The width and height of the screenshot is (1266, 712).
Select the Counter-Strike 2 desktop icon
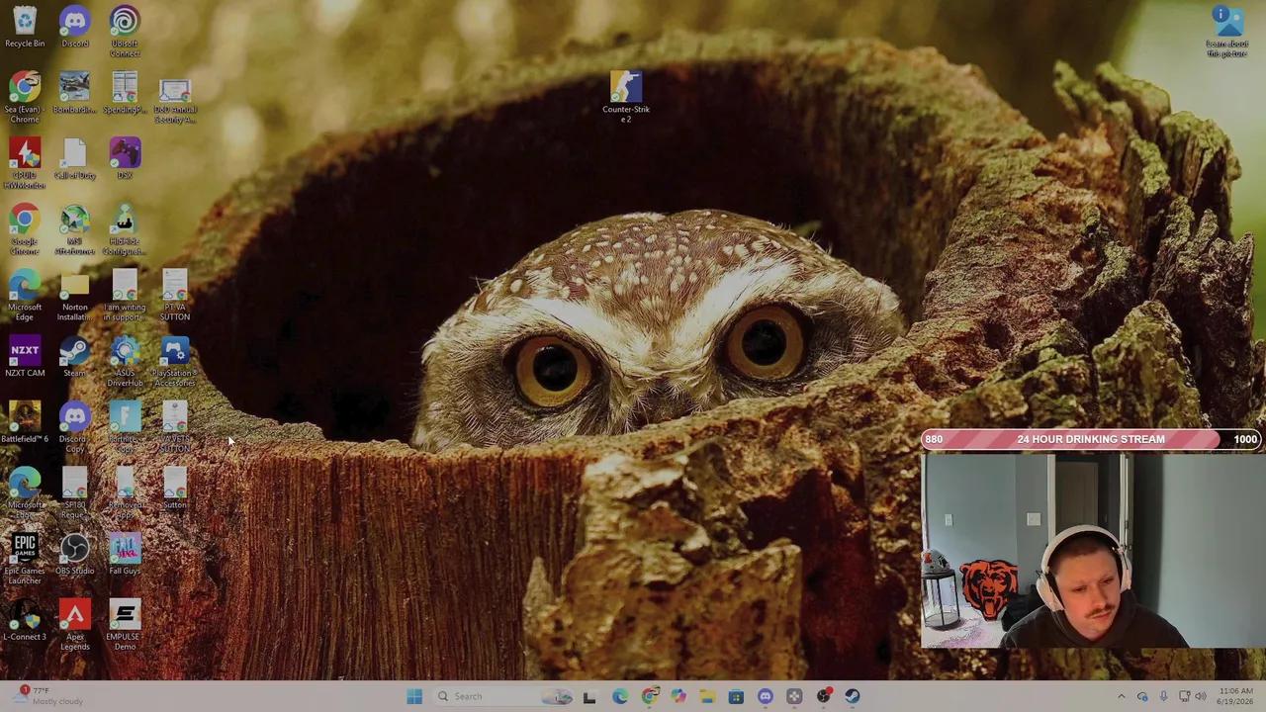click(626, 97)
